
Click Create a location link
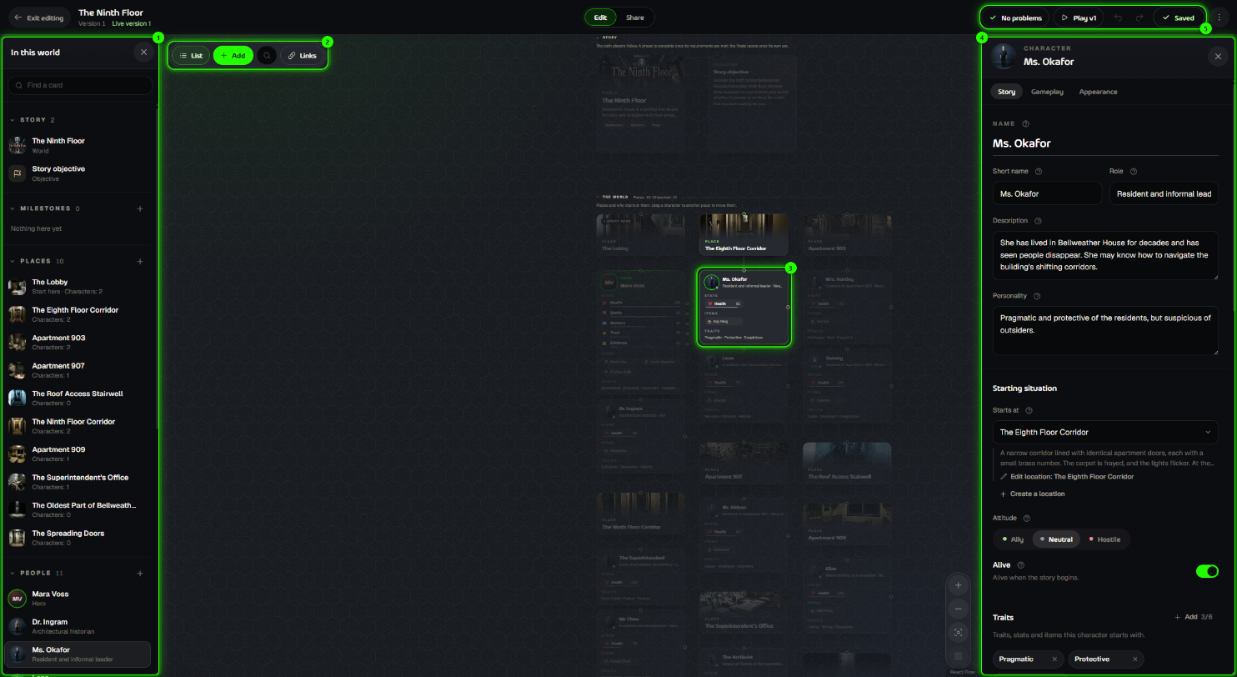point(1032,494)
